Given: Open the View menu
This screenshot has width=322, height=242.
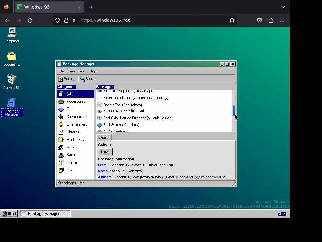Looking at the screenshot, I should [71, 71].
